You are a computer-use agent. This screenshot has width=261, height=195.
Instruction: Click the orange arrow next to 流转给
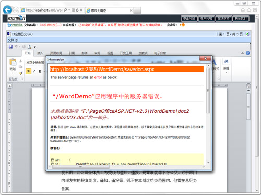pos(182,25)
